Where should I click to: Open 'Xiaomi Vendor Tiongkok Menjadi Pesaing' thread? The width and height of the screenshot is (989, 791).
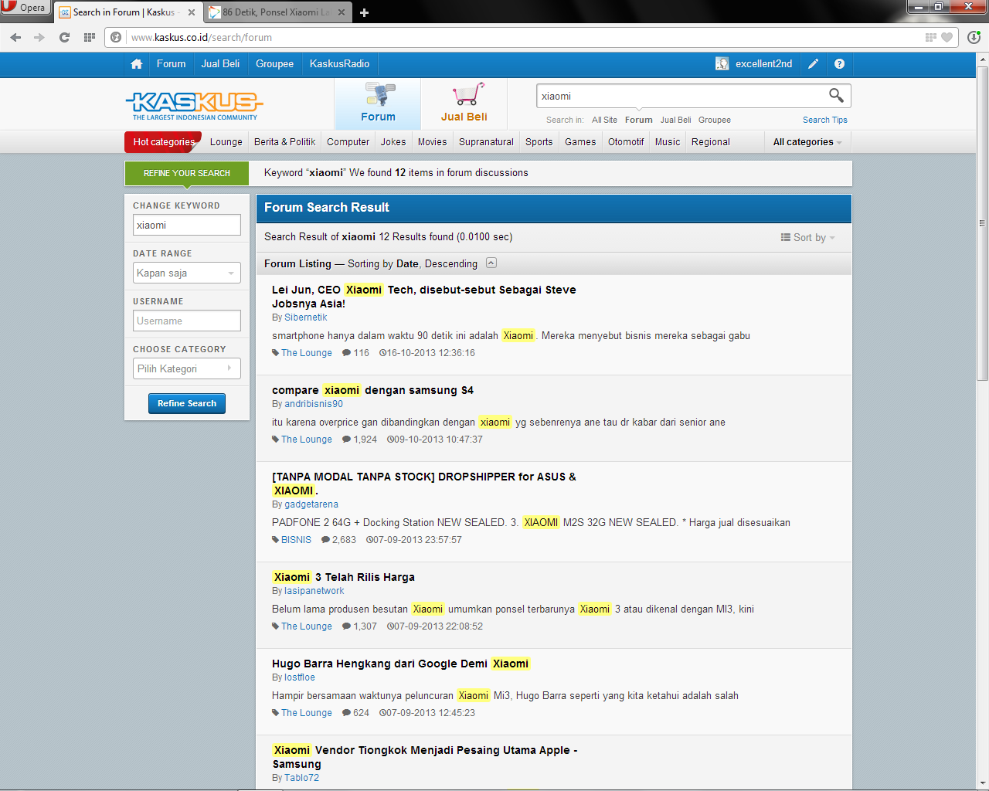tap(424, 757)
